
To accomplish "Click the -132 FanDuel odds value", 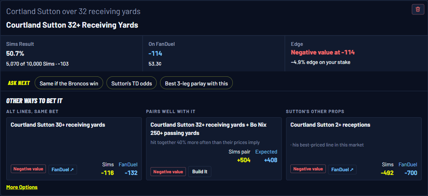I will pyautogui.click(x=131, y=173).
